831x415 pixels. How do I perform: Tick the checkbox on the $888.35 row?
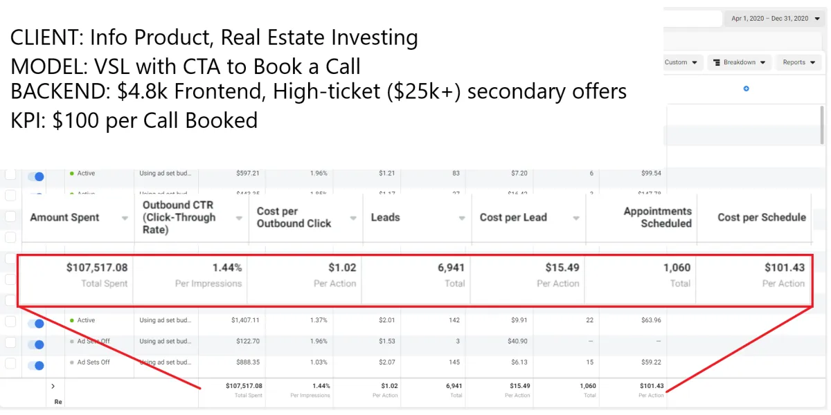10,364
